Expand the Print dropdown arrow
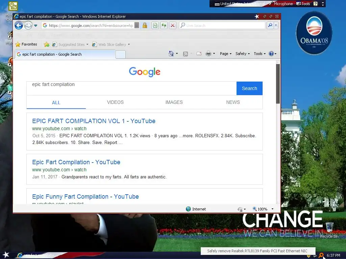Screen dimensions: 346x259 [214, 54]
